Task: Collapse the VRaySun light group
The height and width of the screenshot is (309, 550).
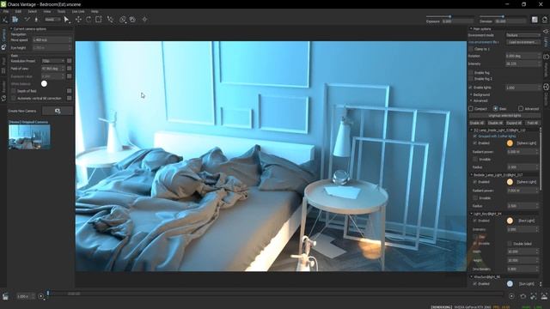Action: click(x=472, y=276)
